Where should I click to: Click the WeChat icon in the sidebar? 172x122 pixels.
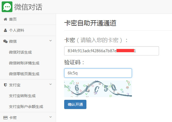(5, 41)
